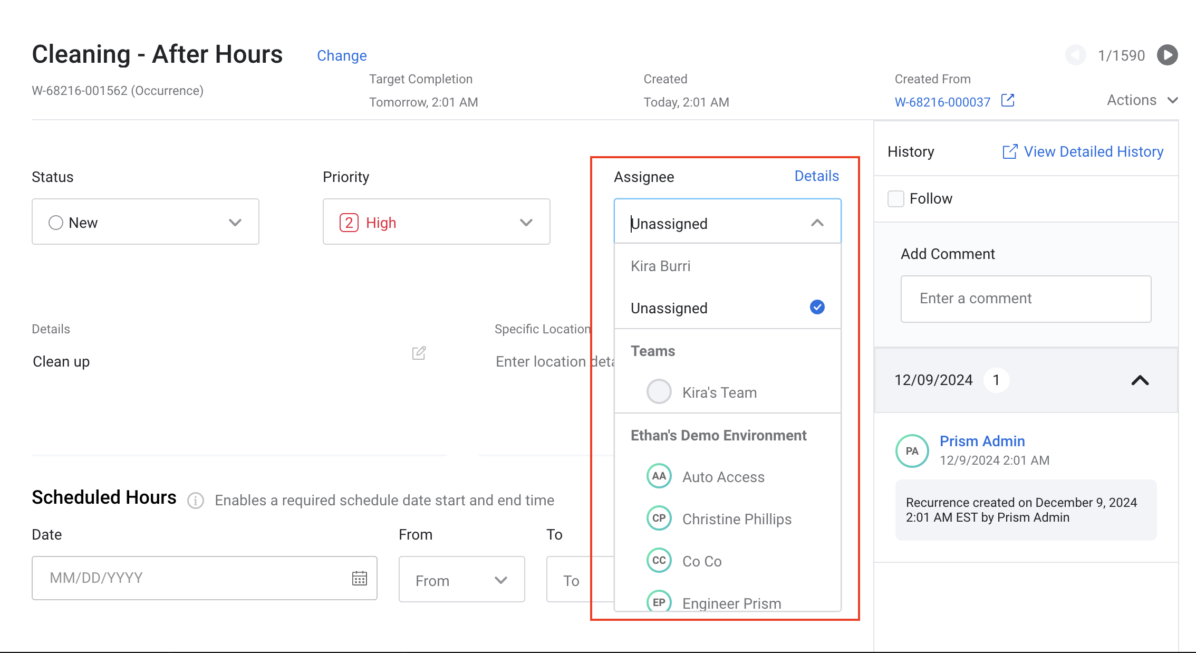
Task: Collapse the 12/09/2024 history section
Action: coord(1140,380)
